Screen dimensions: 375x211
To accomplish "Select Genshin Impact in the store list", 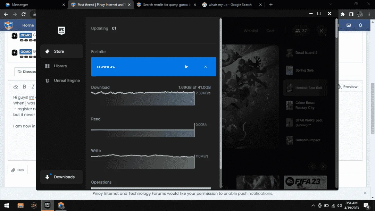I will pyautogui.click(x=305, y=140).
